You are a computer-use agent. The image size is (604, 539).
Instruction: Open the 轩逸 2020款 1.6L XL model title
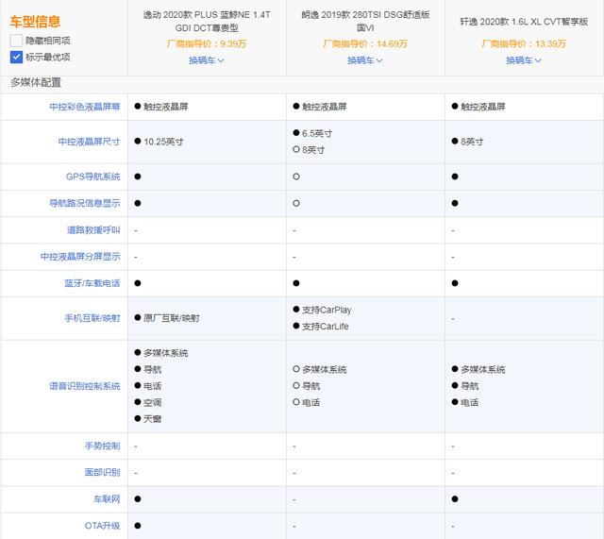524,22
